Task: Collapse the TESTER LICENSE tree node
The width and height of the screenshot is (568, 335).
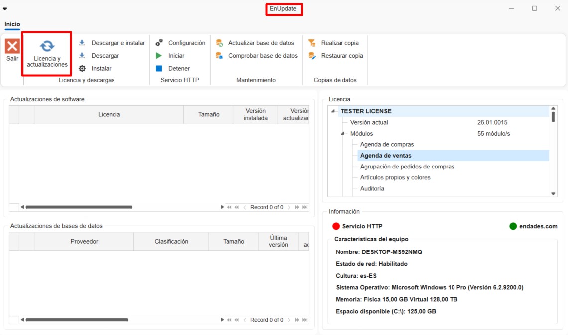Action: [x=333, y=111]
